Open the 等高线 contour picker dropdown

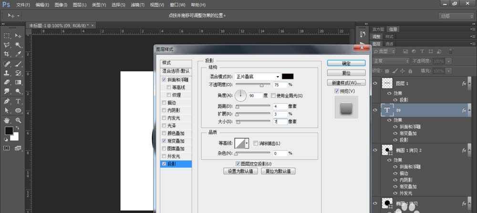pyautogui.click(x=247, y=143)
